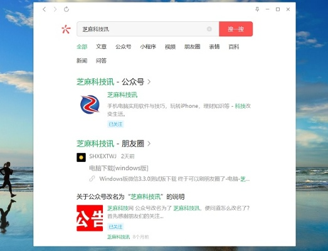Close the search window
Image resolution: width=328 pixels, height=251 pixels.
tap(288, 9)
